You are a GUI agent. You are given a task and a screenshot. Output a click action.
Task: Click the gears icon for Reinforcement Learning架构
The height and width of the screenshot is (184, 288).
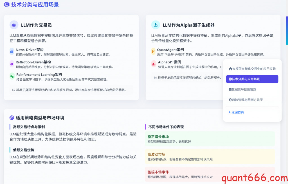12,76
